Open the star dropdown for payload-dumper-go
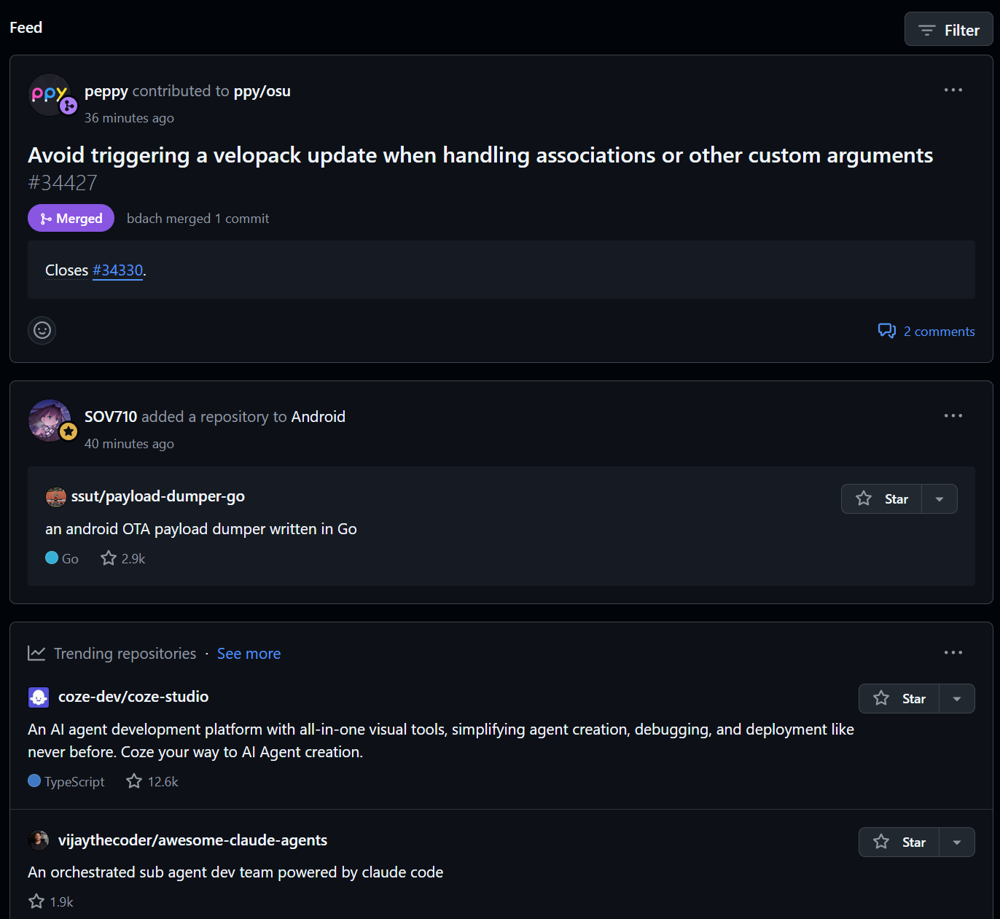The width and height of the screenshot is (1000, 919). (x=940, y=498)
